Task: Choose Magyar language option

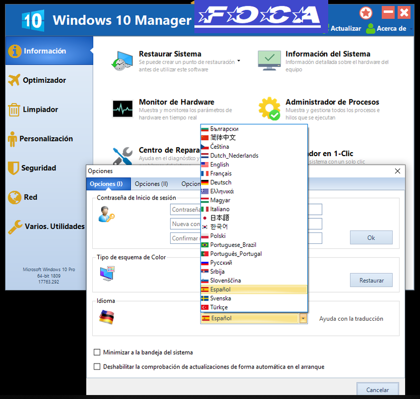Action: click(x=254, y=200)
